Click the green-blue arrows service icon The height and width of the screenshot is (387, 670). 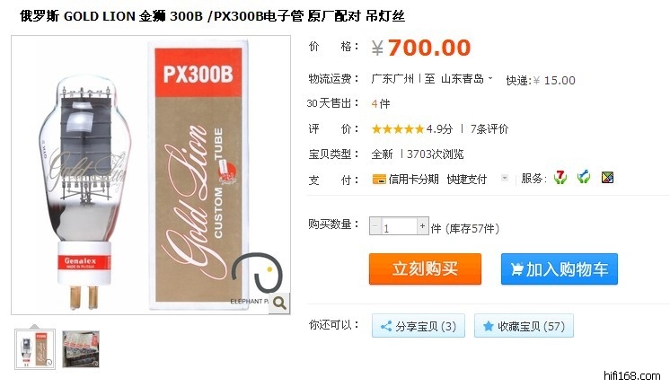(x=583, y=177)
